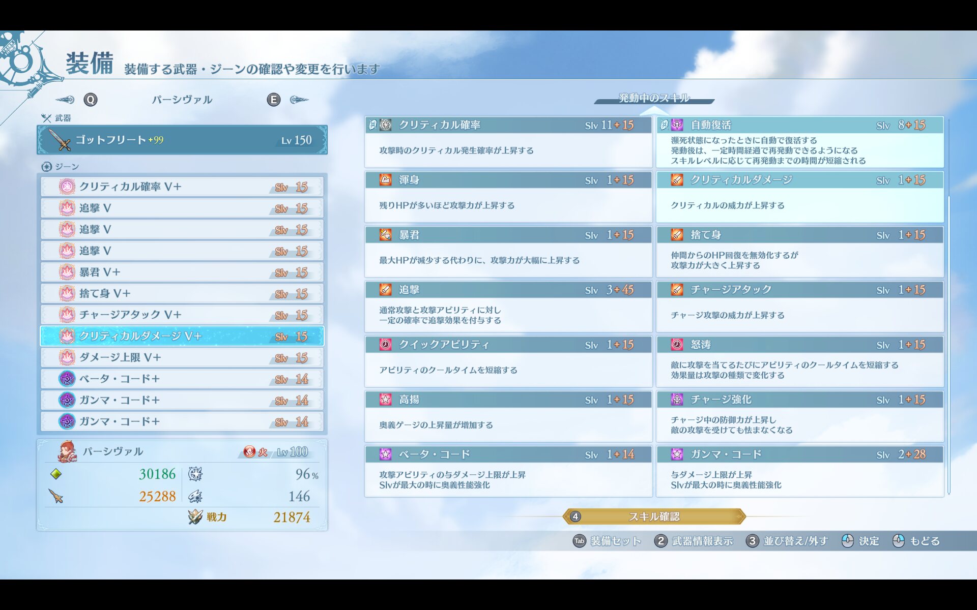Switch to previous character with Q
The width and height of the screenshot is (977, 610).
(x=90, y=100)
